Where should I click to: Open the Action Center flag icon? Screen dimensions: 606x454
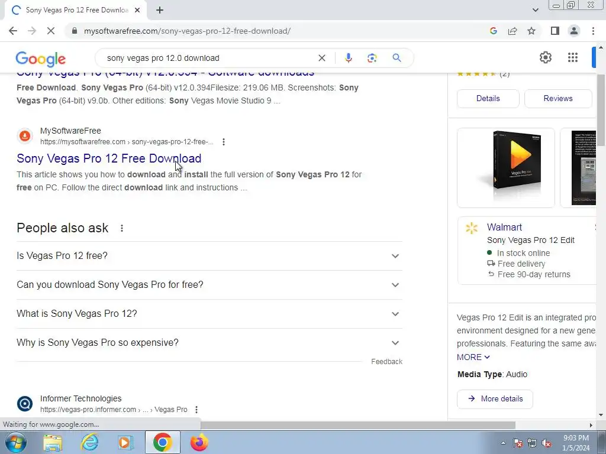coord(518,443)
